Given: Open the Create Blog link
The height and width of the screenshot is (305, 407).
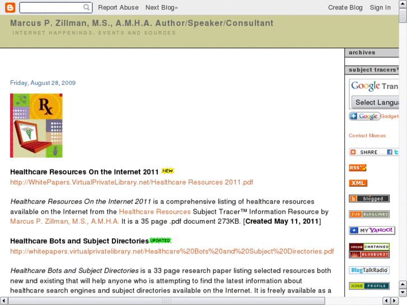Looking at the screenshot, I should 345,7.
